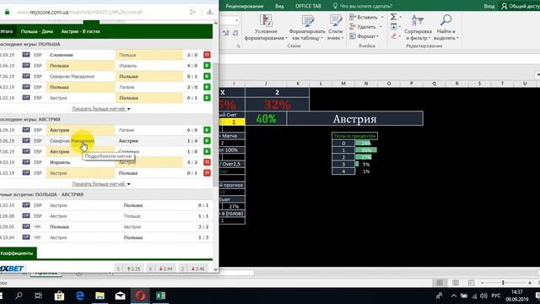This screenshot has width=540, height=304.
Task: Open the OFFICE TAB ribbon tab
Action: [x=308, y=6]
